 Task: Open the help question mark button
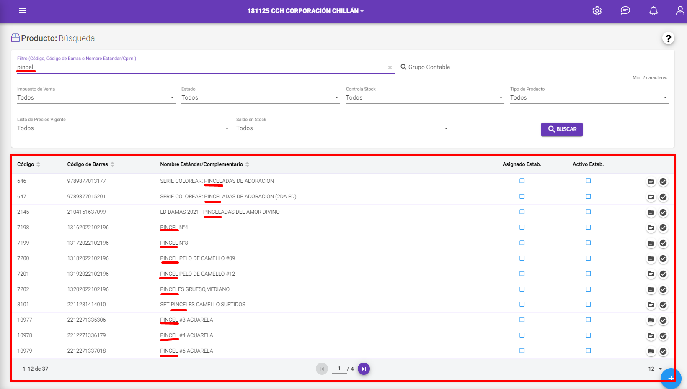click(668, 38)
